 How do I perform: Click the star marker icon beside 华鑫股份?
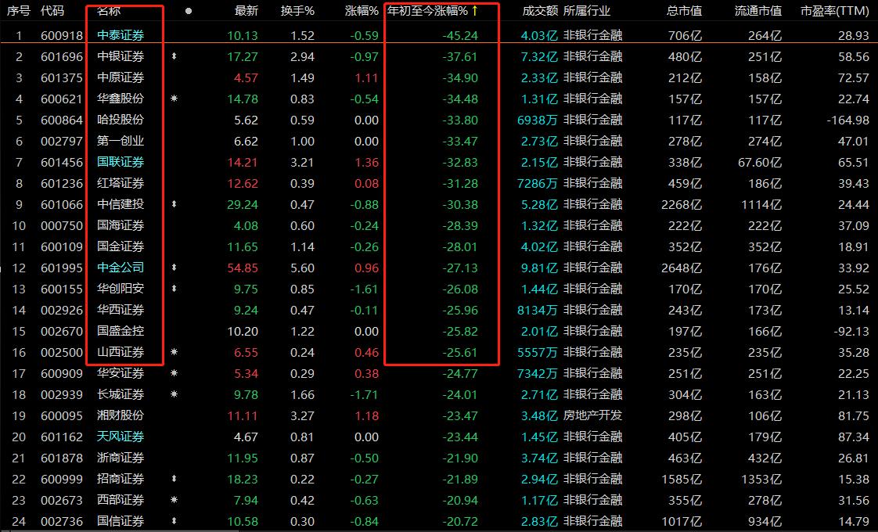coord(175,99)
